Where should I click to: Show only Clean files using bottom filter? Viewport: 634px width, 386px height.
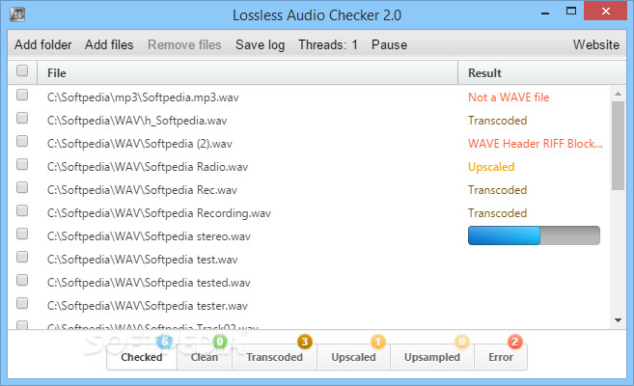[x=205, y=357]
